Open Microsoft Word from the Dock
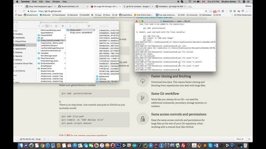Image resolution: width=266 pixels, height=149 pixels. click(x=216, y=145)
